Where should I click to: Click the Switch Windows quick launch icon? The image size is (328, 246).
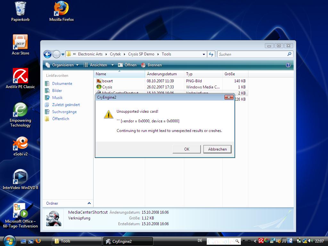31,241
